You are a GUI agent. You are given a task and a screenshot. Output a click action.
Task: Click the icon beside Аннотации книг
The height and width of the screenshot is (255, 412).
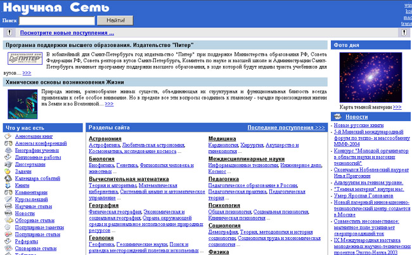pyautogui.click(x=7, y=136)
